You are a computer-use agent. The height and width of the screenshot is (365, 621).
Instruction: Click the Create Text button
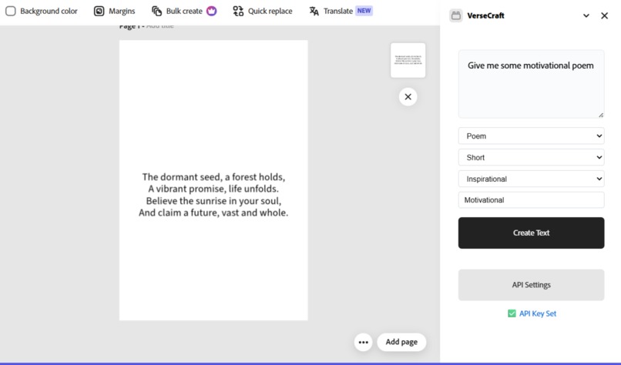click(x=531, y=233)
